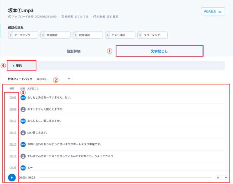Click customer avatar beside あすいませんん聞こえますか
This screenshot has width=233, height=184.
[x=23, y=109]
